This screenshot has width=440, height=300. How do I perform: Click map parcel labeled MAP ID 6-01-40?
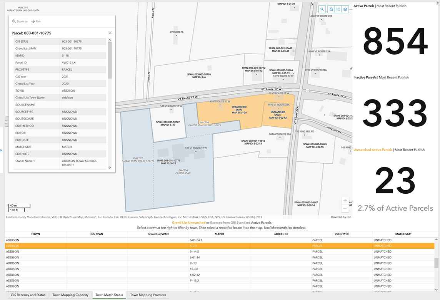click(281, 50)
